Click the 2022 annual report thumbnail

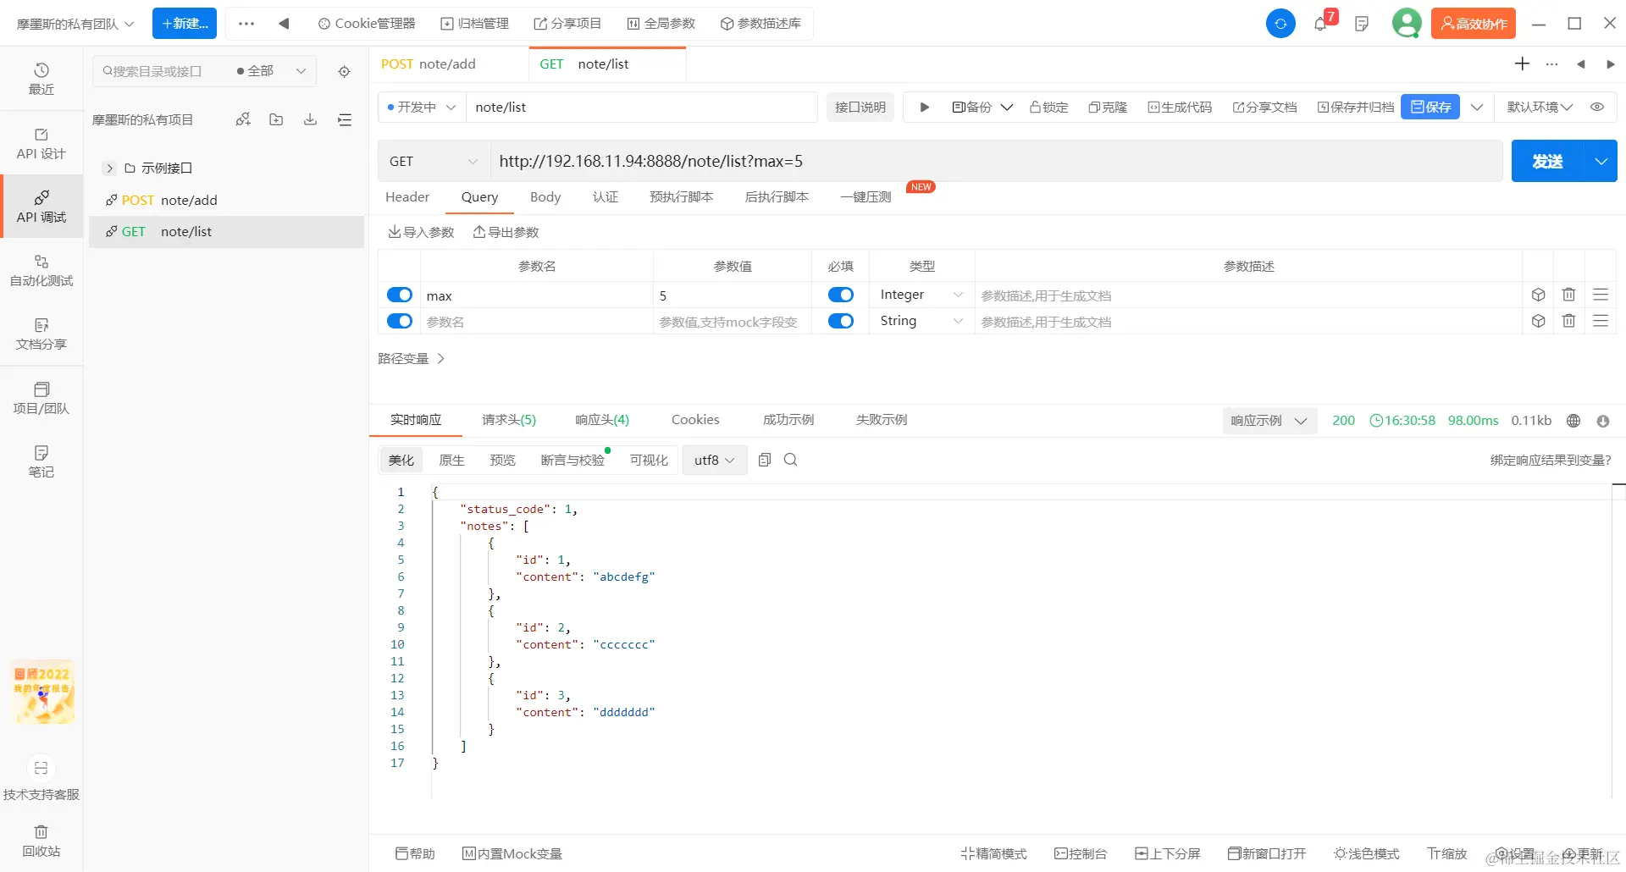point(43,693)
